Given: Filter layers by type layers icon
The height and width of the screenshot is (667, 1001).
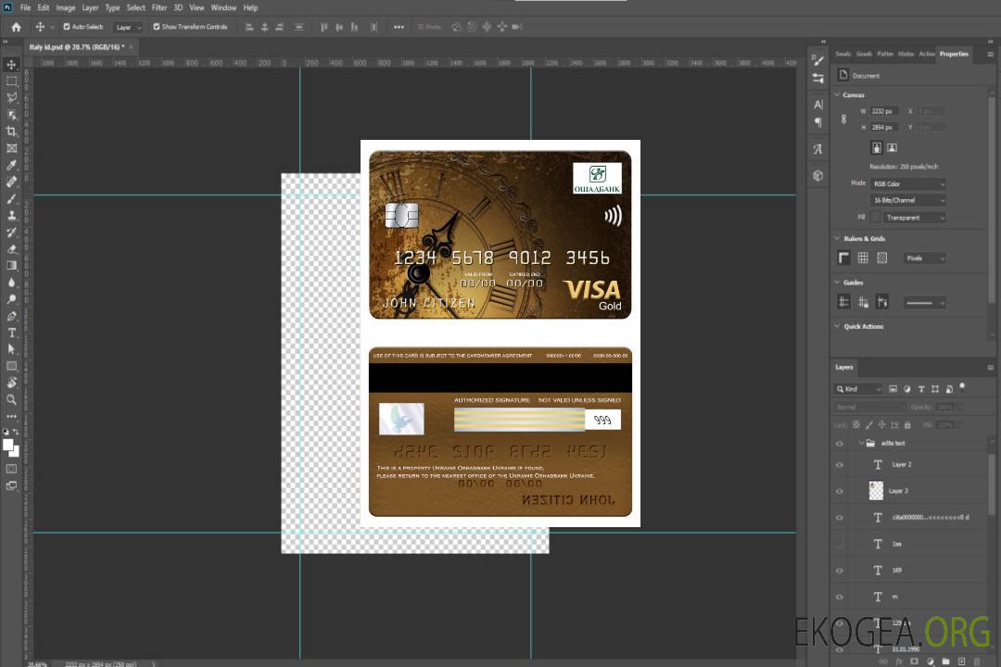Looking at the screenshot, I should coord(921,389).
